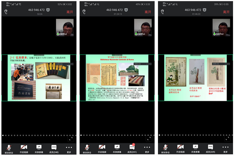Open More options in 3:02 meeting

[69, 148]
